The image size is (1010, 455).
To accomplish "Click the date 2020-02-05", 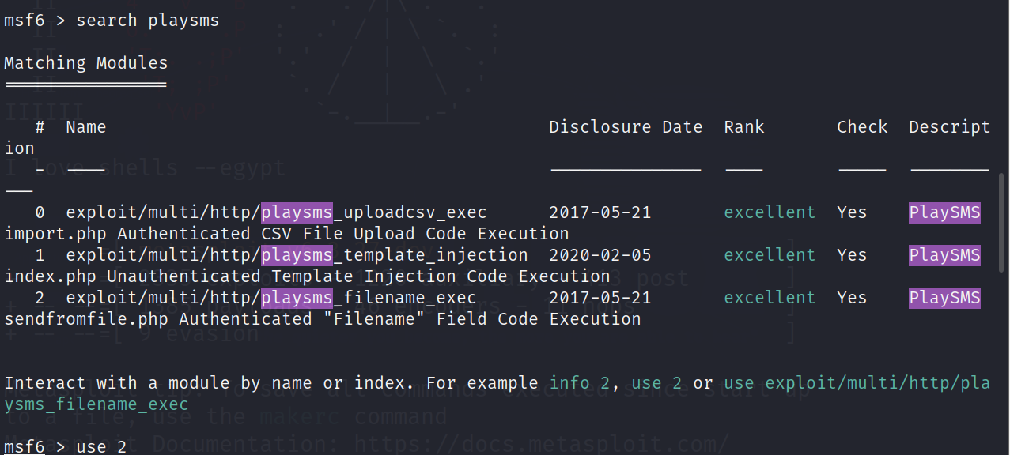I will [x=600, y=255].
